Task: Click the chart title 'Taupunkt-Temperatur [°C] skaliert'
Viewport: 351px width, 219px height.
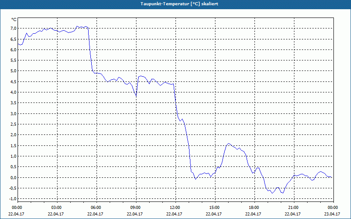Action: point(179,4)
